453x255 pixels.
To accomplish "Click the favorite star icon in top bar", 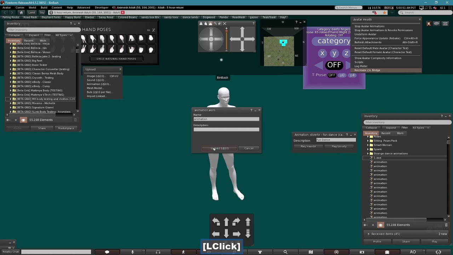I will (x=384, y=12).
